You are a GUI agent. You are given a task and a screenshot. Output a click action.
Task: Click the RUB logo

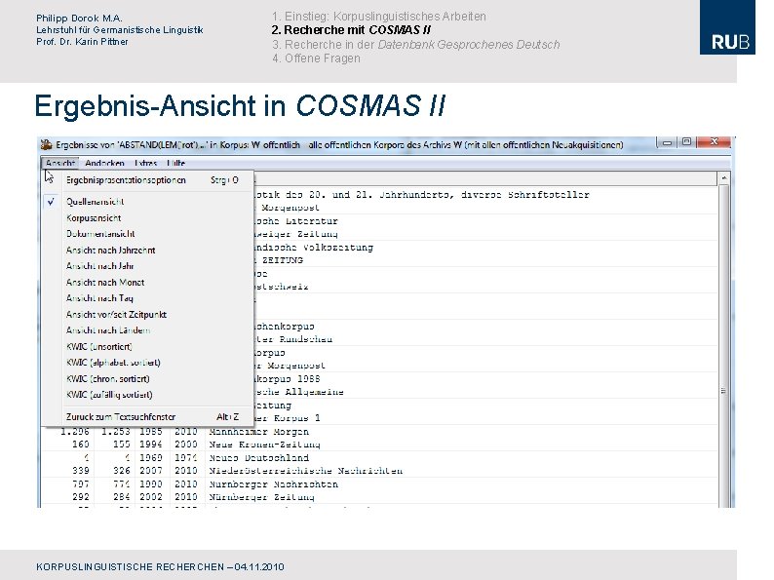pos(727,27)
